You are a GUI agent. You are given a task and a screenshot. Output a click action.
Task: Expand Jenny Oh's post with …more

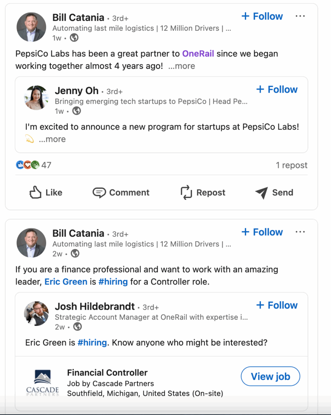52,139
